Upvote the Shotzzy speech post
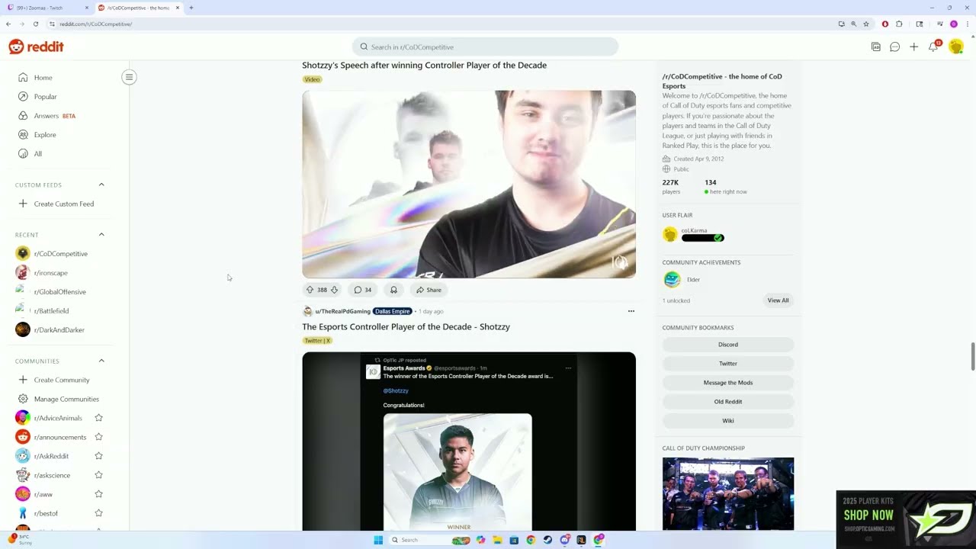This screenshot has height=549, width=976. [310, 290]
